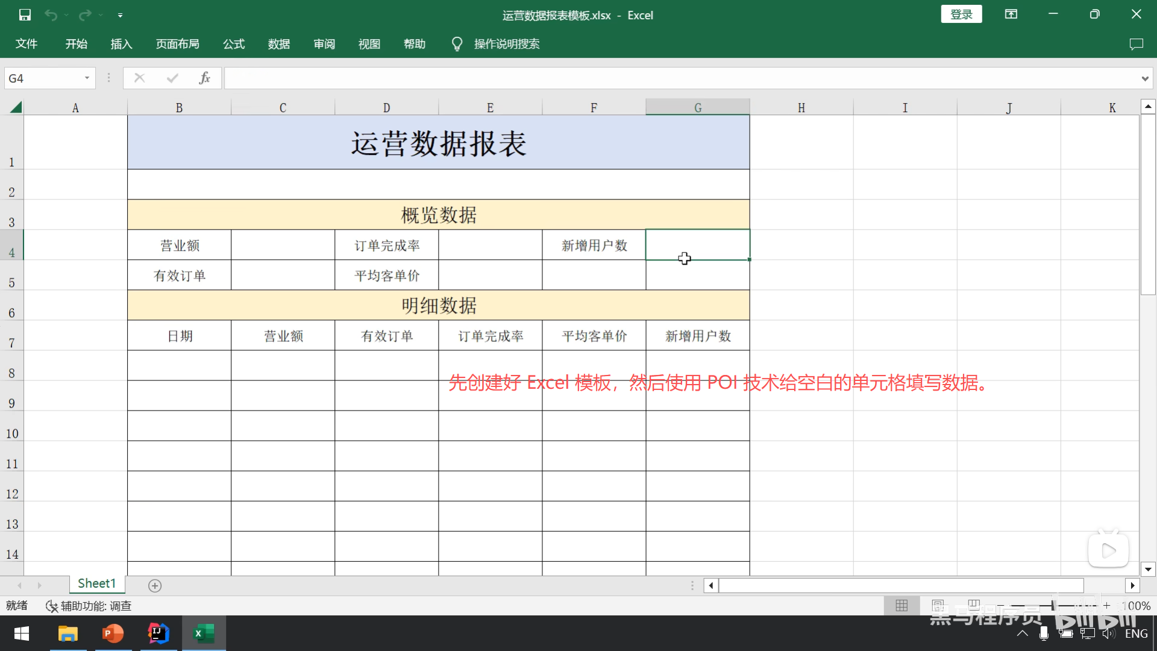
Task: Switch to Normal view in status bar
Action: click(901, 605)
